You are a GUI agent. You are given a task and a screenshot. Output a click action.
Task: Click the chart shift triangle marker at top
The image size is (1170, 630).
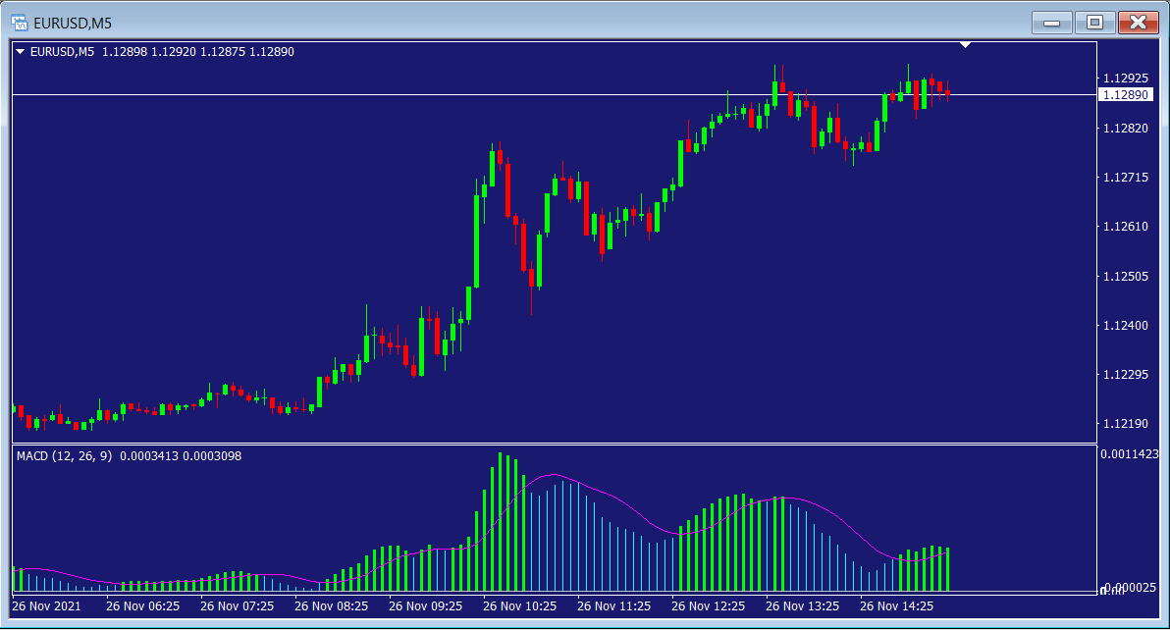(966, 45)
